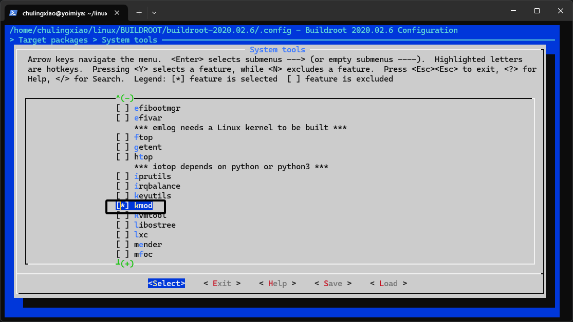
Task: Select the getent entry label
Action: click(x=148, y=147)
